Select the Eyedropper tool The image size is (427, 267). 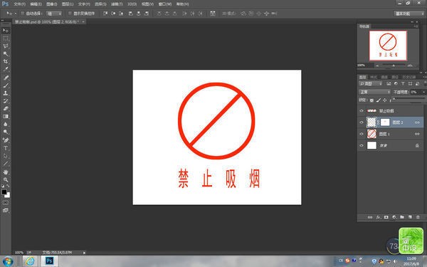point(6,69)
